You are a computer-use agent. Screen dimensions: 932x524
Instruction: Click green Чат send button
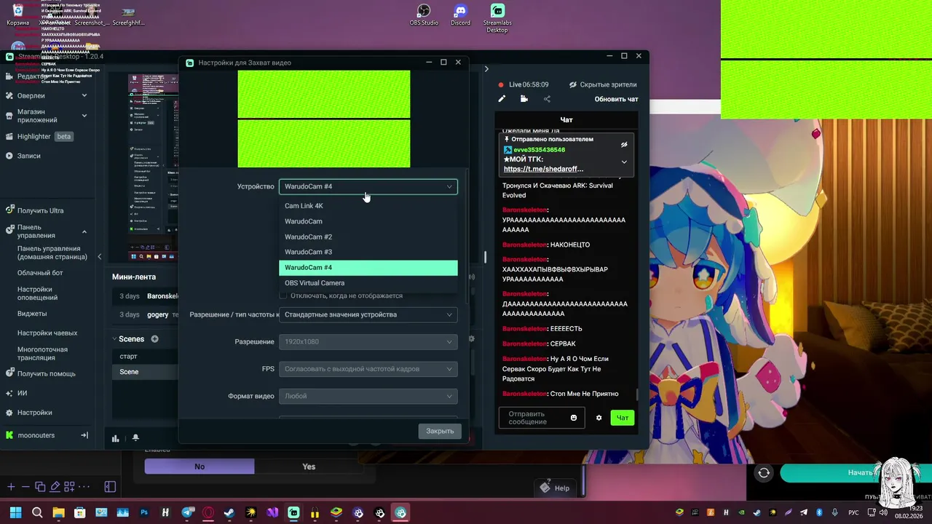(x=623, y=418)
